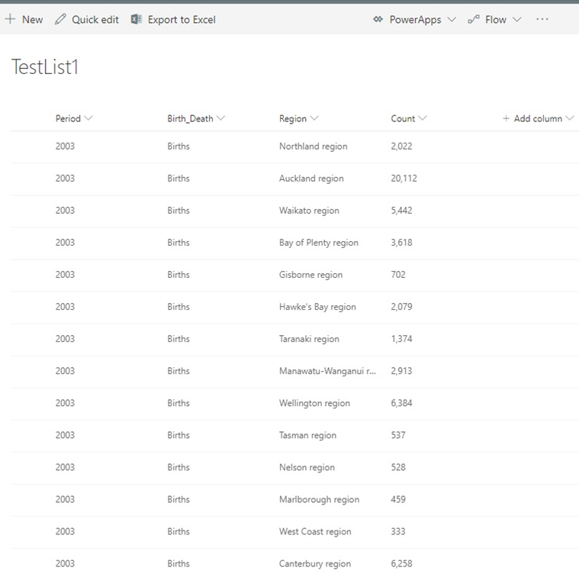Screen dimensions: 579x577
Task: Select the Nelson region cell
Action: pyautogui.click(x=307, y=468)
